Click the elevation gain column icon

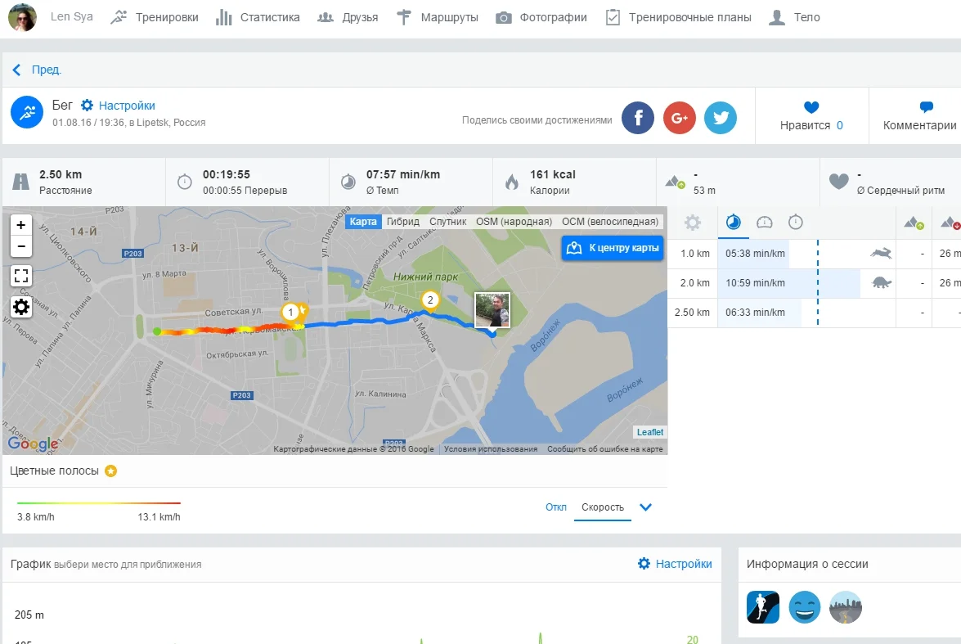click(914, 223)
